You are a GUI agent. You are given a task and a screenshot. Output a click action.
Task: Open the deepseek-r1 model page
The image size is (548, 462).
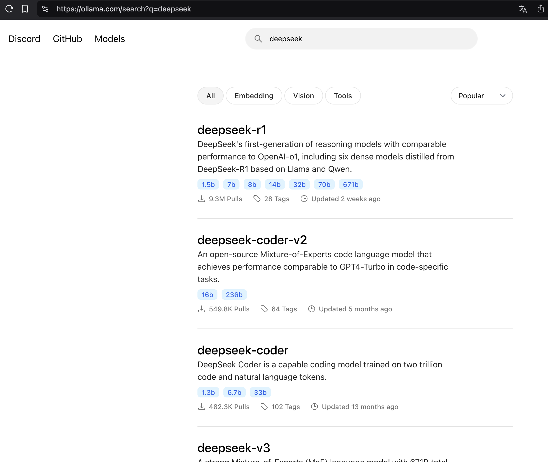[232, 129]
